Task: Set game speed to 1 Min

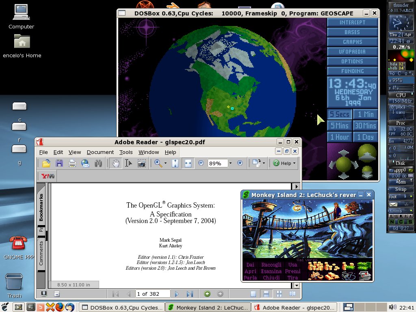Action: coord(365,114)
